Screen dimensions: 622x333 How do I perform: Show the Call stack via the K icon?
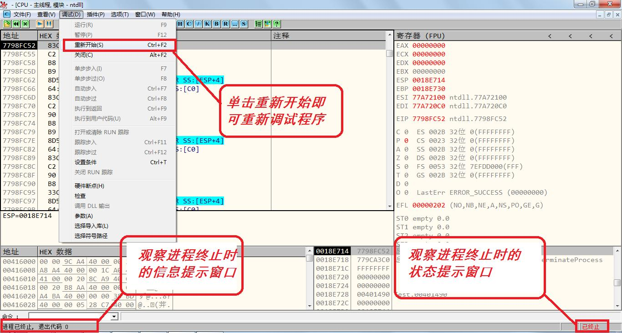(206, 24)
